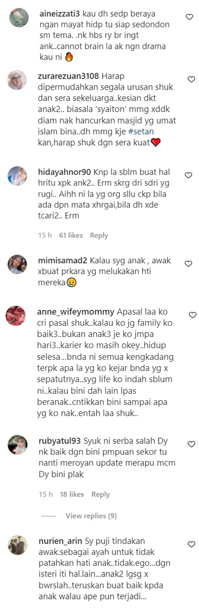This screenshot has height=612, width=199.
Task: Like hidayahnor90's comment using the heart
Action: click(x=188, y=175)
